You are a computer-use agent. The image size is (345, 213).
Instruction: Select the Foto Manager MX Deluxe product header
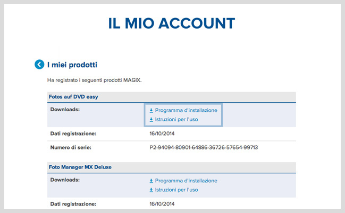coord(81,167)
